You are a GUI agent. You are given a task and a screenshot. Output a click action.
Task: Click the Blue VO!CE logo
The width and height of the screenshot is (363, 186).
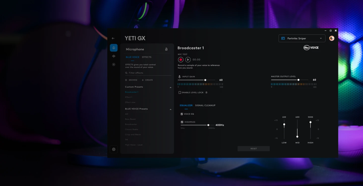coord(311,48)
